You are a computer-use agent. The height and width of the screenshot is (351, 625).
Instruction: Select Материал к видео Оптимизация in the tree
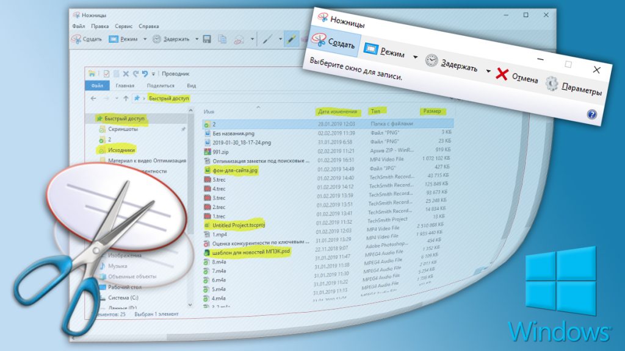tap(147, 160)
